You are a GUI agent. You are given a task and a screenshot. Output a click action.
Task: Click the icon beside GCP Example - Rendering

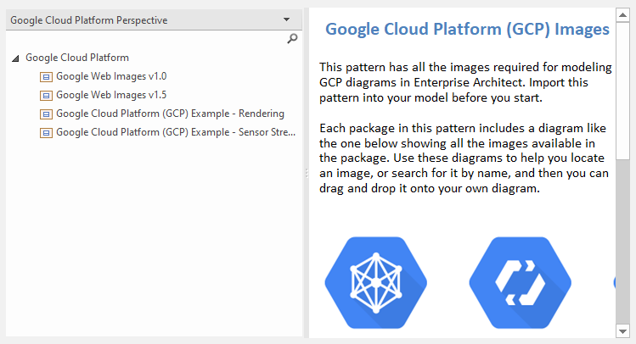(x=46, y=114)
